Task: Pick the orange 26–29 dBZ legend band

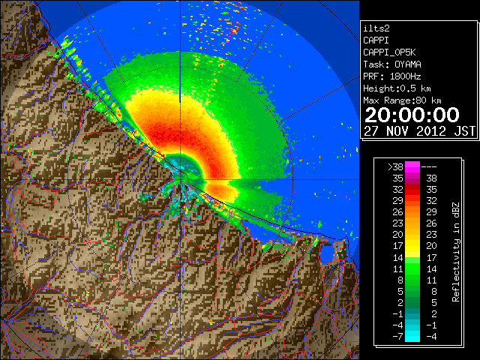Action: 412,212
